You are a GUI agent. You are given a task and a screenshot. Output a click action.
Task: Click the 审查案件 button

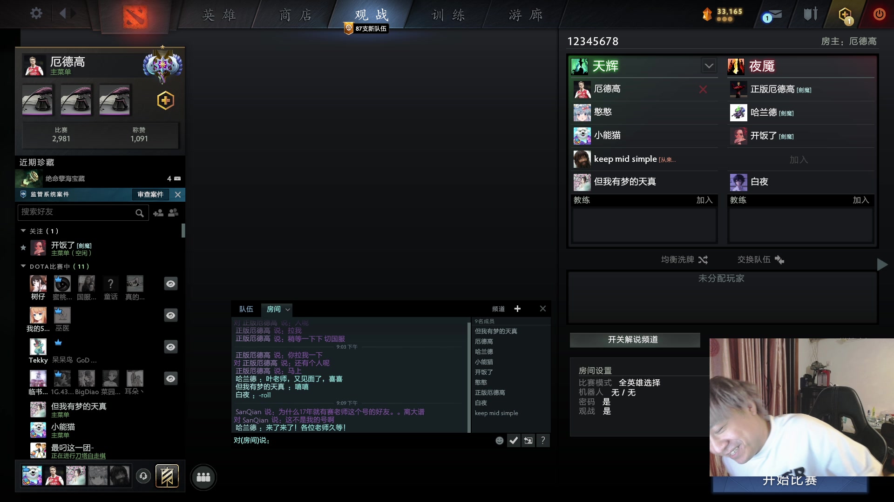[x=150, y=194]
